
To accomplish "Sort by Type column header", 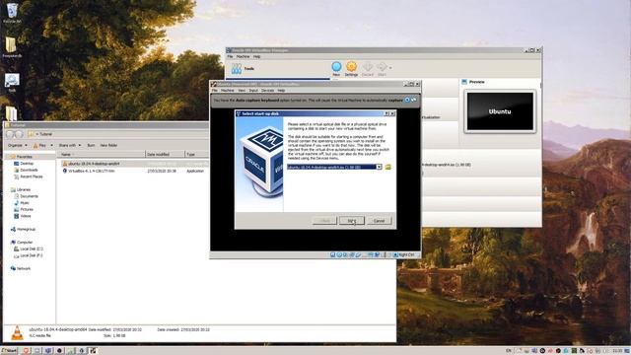I will (x=196, y=154).
